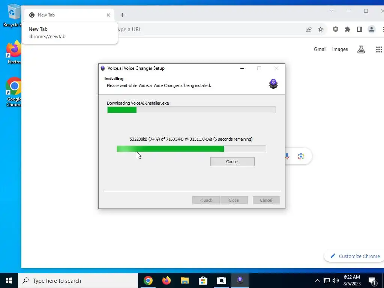
Task: Click the overall installation progress bar
Action: (192, 110)
